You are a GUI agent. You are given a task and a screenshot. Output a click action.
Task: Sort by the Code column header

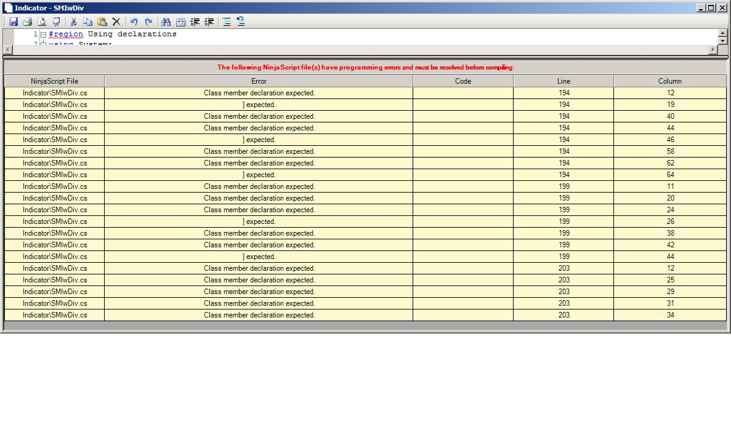(463, 81)
